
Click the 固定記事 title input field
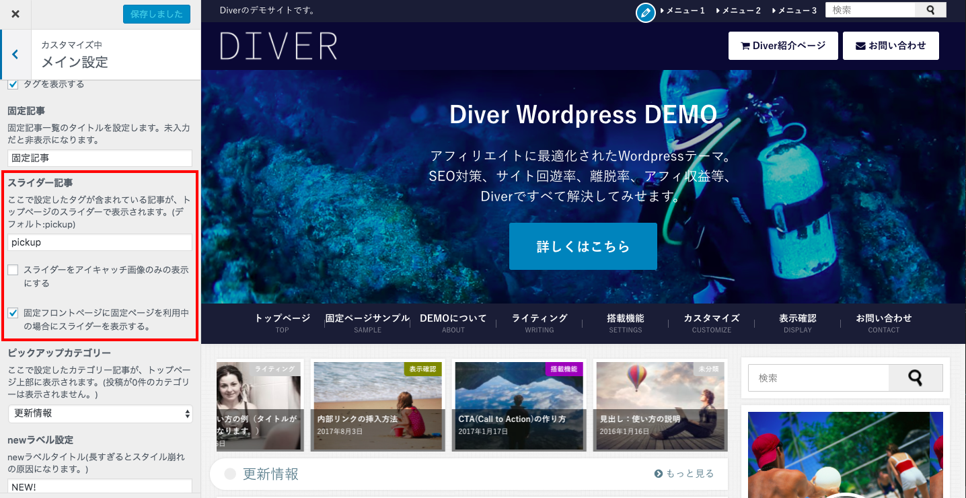click(100, 158)
